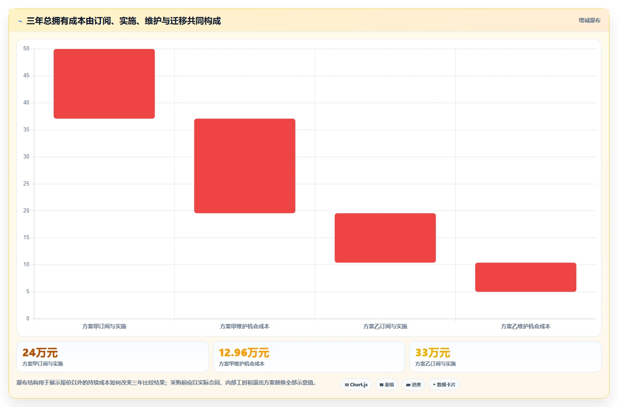Image resolution: width=618 pixels, height=407 pixels.
Task: Click the 33万元 data card value
Action: coord(433,352)
